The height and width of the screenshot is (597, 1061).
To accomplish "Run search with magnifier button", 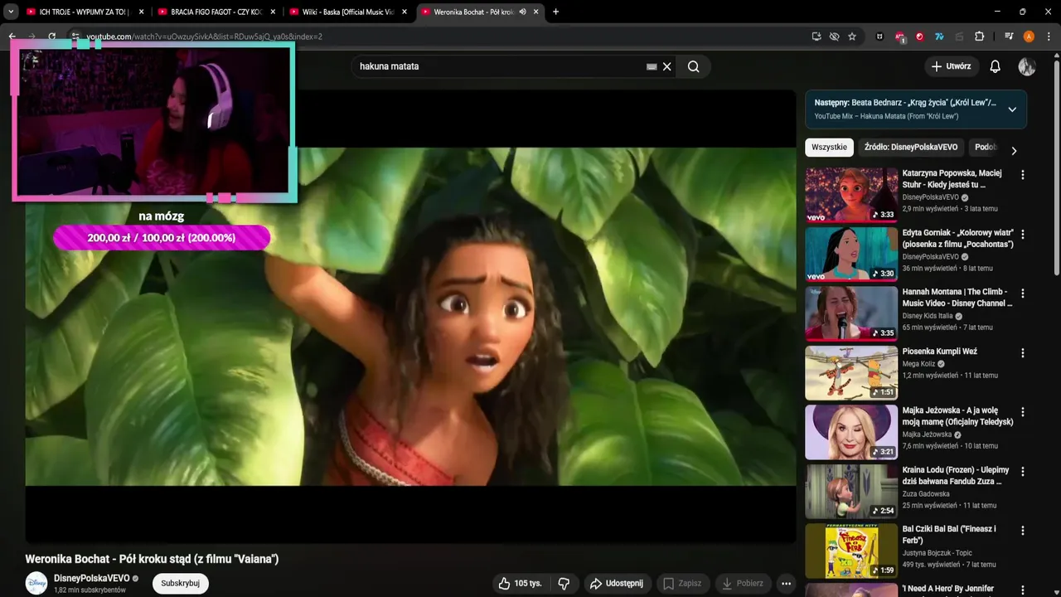I will click(694, 66).
